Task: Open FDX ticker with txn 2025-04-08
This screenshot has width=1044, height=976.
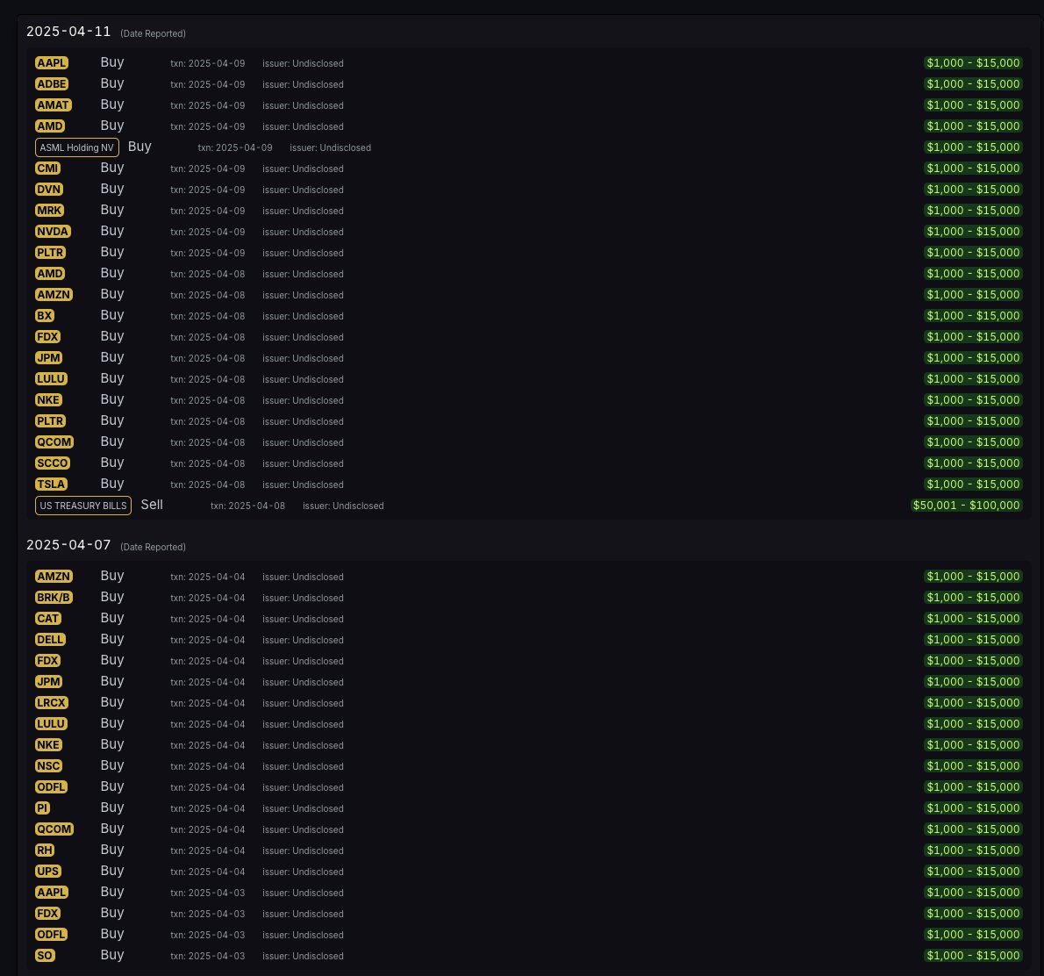Action: [x=48, y=337]
